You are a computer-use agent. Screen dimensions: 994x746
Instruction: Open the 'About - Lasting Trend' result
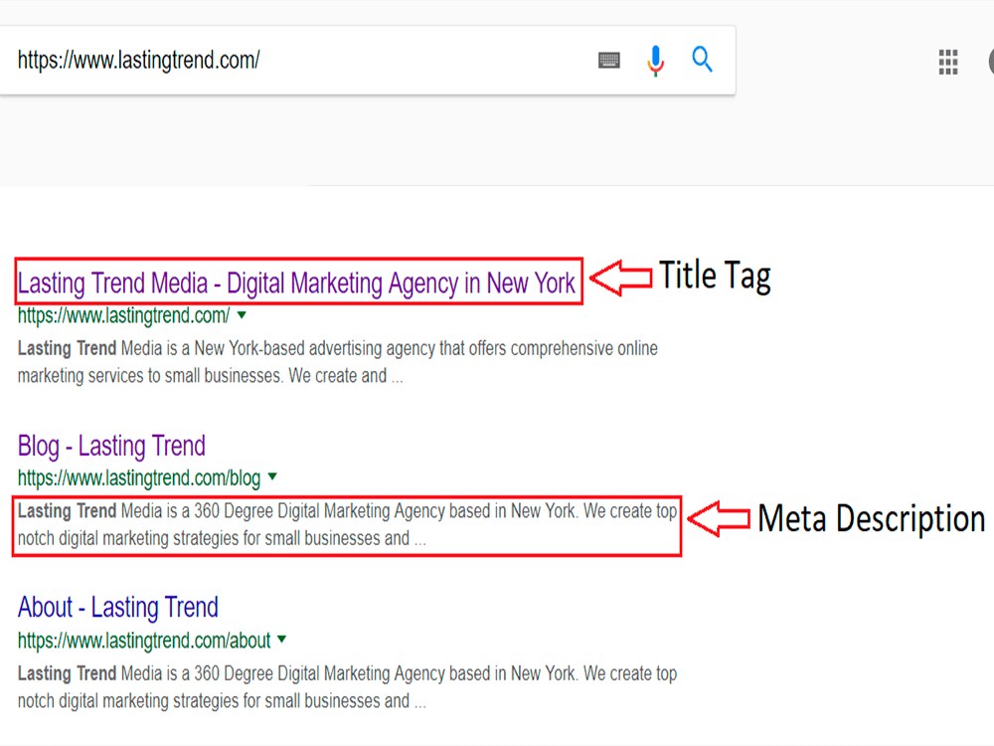coord(118,607)
